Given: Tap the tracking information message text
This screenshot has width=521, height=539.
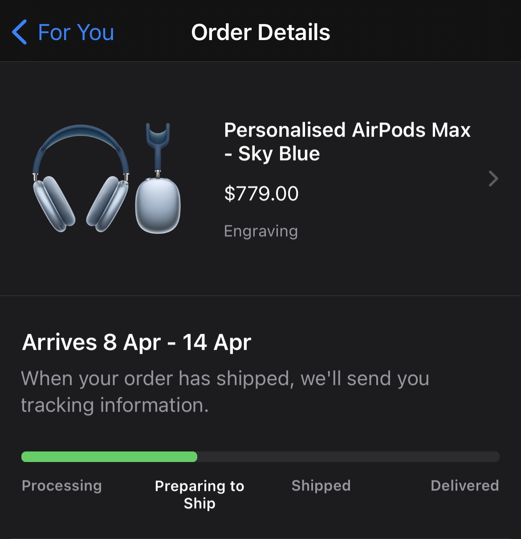Looking at the screenshot, I should pyautogui.click(x=225, y=392).
